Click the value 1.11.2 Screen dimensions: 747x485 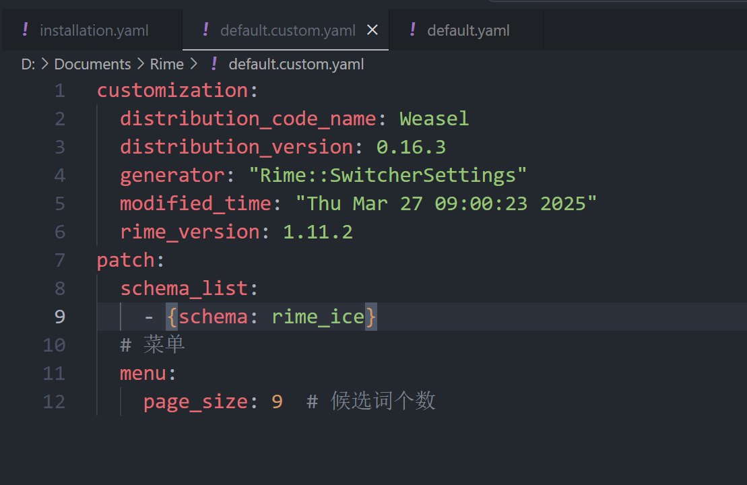tap(318, 232)
